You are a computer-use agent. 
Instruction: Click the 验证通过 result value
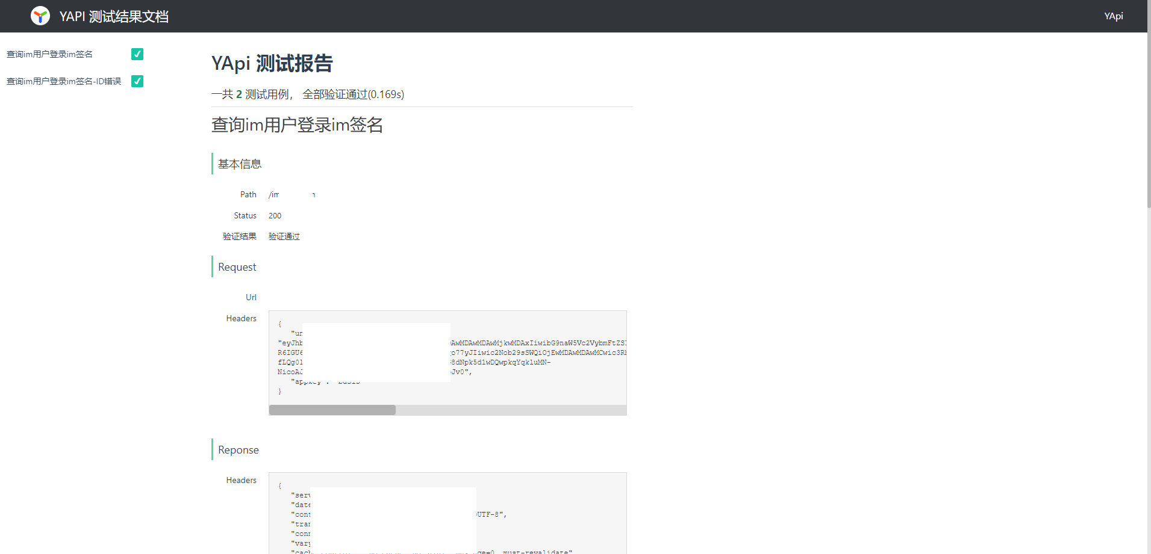pos(284,236)
